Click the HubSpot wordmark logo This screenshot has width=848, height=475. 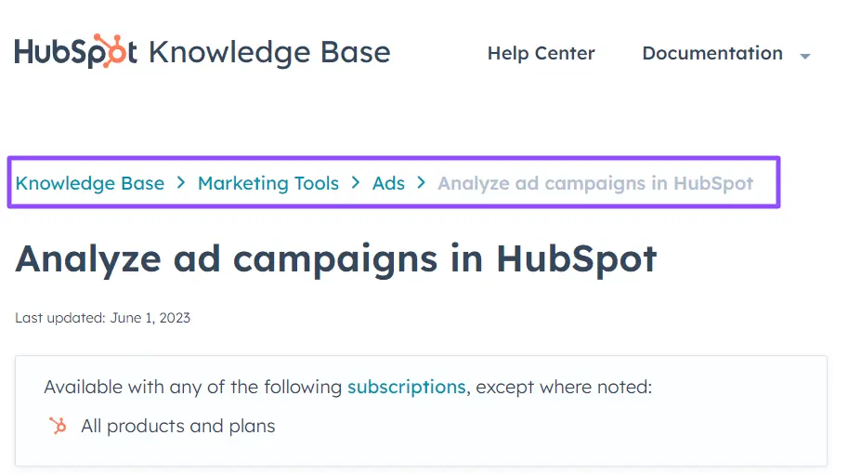[x=76, y=52]
